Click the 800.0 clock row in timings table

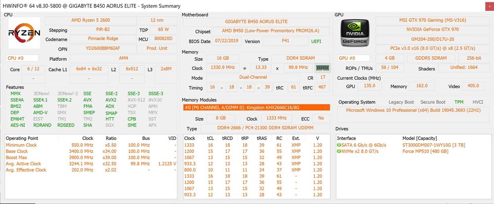[256, 170]
